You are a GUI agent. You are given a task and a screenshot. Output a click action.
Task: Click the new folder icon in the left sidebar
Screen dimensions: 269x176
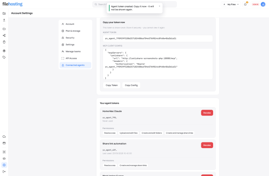click(4, 14)
